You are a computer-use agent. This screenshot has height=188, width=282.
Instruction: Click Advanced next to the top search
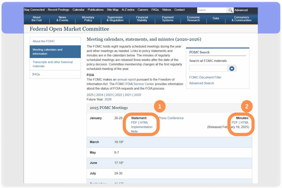click(241, 10)
